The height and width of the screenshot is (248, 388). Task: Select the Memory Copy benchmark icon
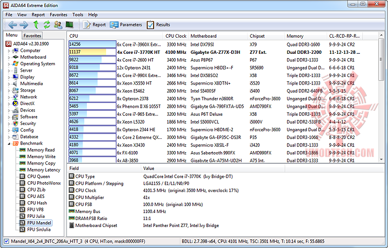click(23, 164)
